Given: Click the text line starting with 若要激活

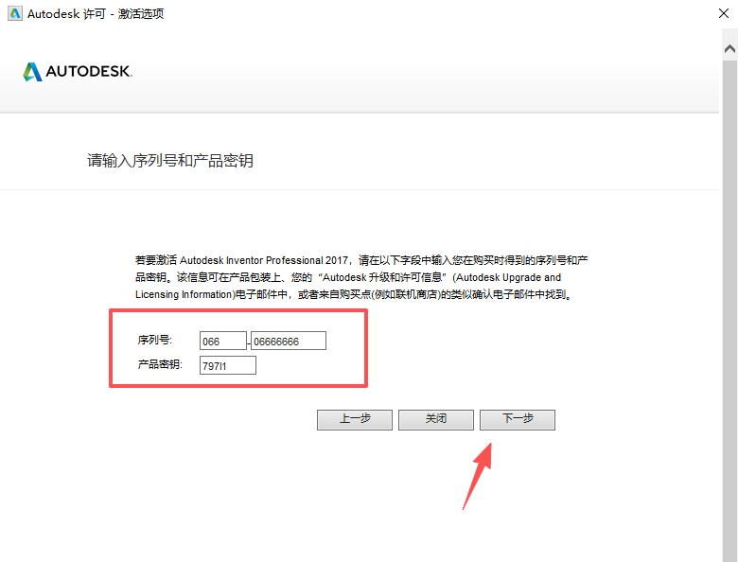Looking at the screenshot, I should click(x=361, y=260).
